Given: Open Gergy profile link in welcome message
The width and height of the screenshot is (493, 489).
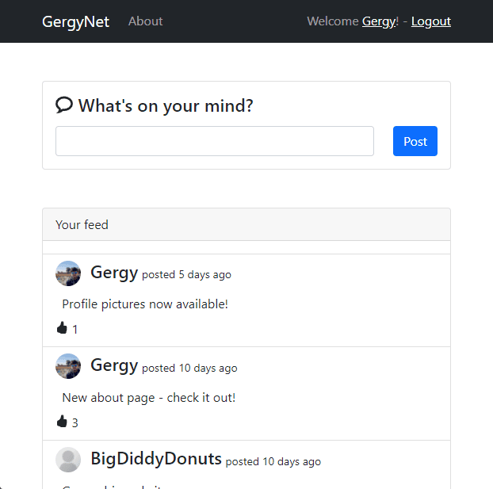Looking at the screenshot, I should pyautogui.click(x=379, y=21).
